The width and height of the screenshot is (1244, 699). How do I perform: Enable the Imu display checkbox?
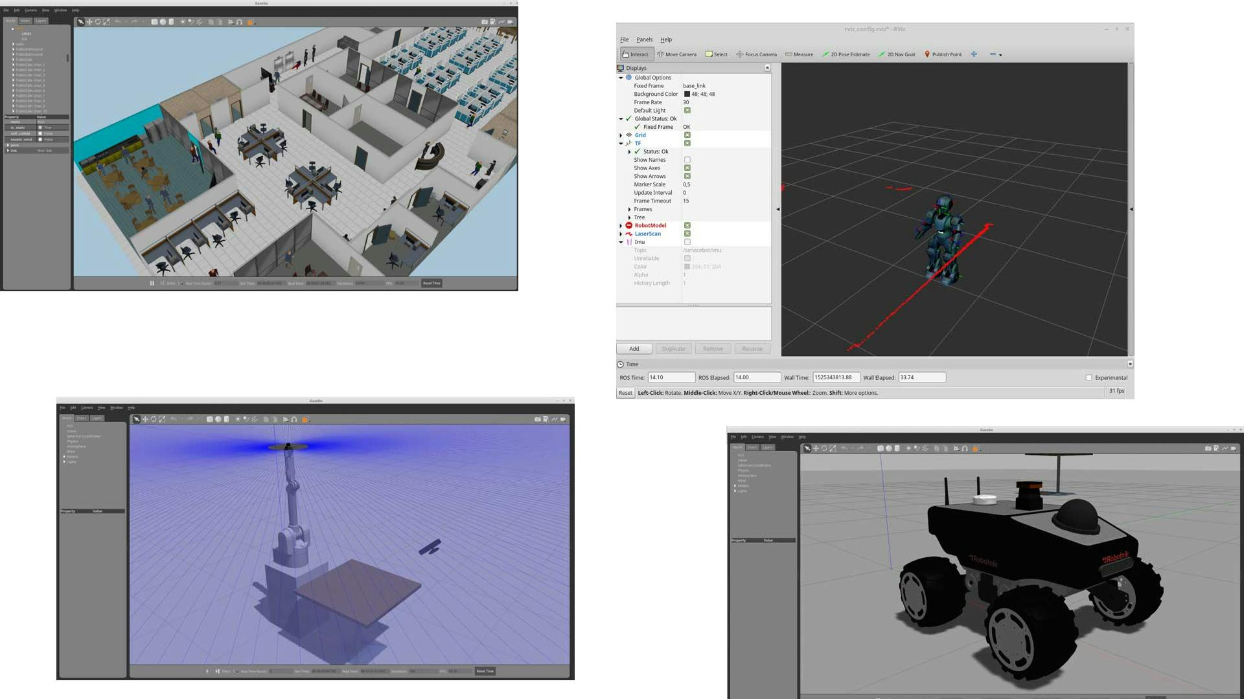[x=687, y=242]
